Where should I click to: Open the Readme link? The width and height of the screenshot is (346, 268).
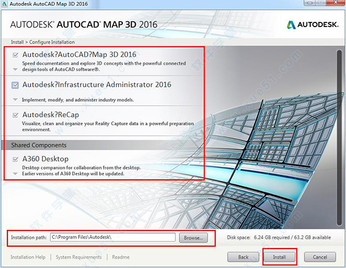pos(121,257)
